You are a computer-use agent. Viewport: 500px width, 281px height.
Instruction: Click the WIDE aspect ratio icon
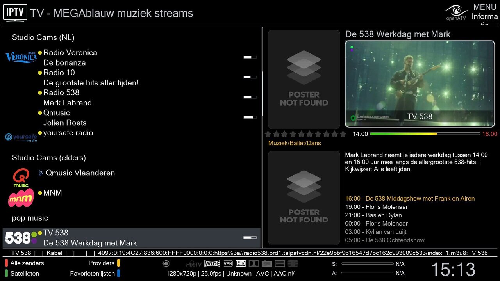212,263
